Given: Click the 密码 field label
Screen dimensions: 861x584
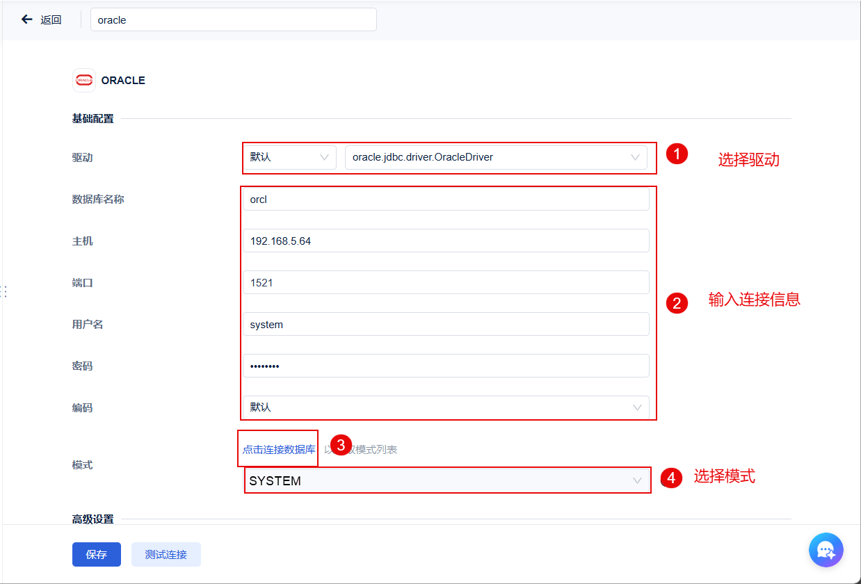Looking at the screenshot, I should click(82, 366).
